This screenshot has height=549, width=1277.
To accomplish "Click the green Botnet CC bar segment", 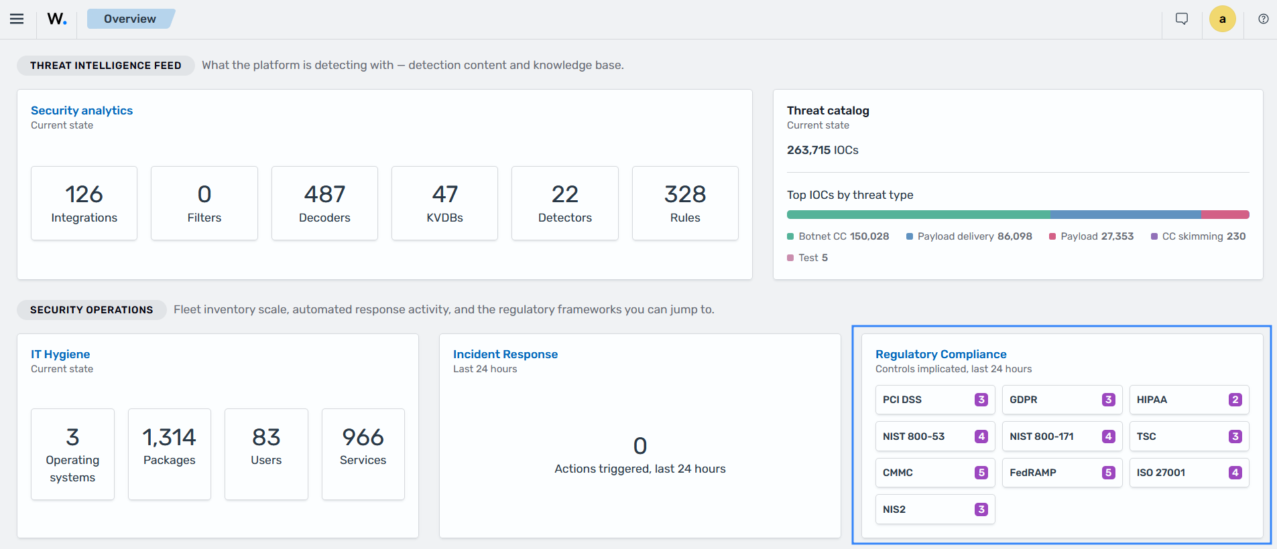I will click(918, 215).
